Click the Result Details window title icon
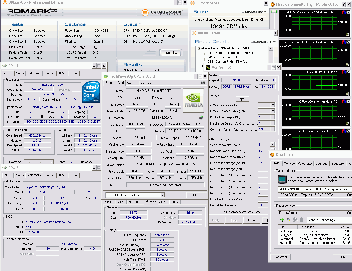The height and width of the screenshot is (271, 352). pos(194,33)
